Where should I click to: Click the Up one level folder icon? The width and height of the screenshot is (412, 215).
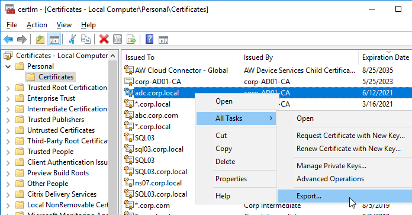coord(40,40)
